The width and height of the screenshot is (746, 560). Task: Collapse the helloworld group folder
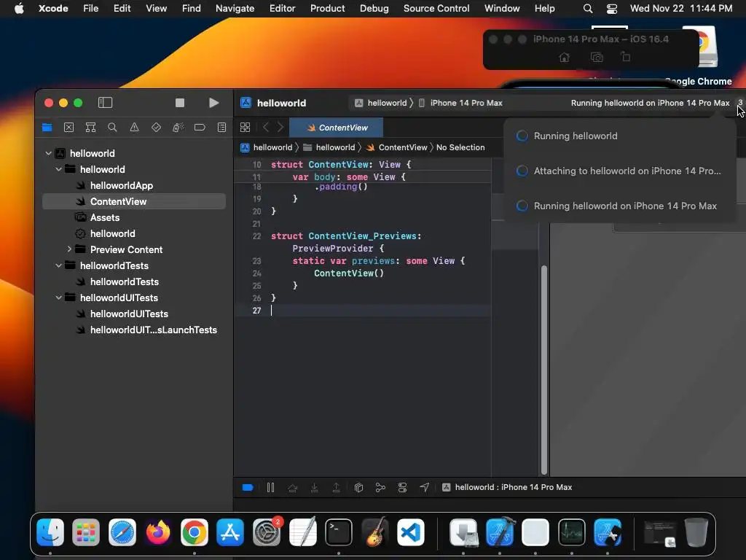click(58, 169)
